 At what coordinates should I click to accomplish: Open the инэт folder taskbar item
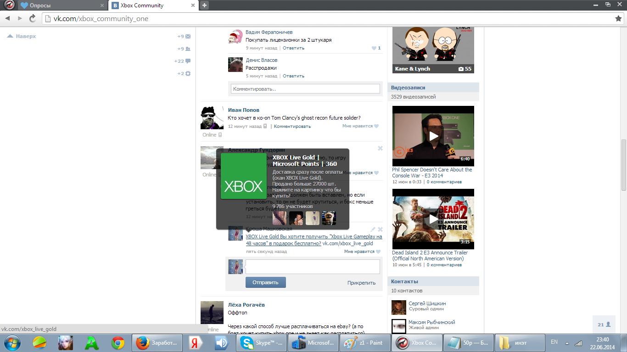pyautogui.click(x=520, y=343)
